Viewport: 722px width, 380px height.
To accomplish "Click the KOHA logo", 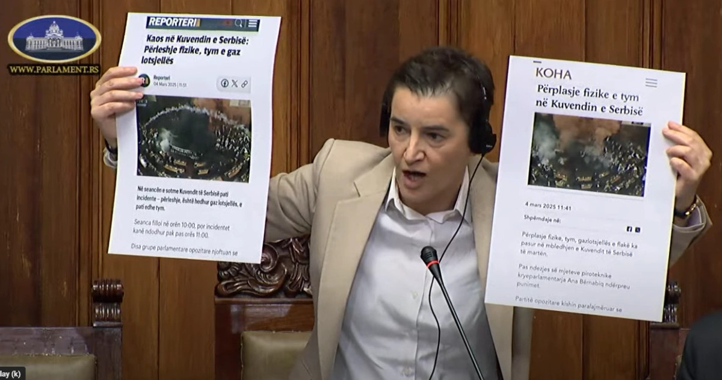I will [x=553, y=74].
